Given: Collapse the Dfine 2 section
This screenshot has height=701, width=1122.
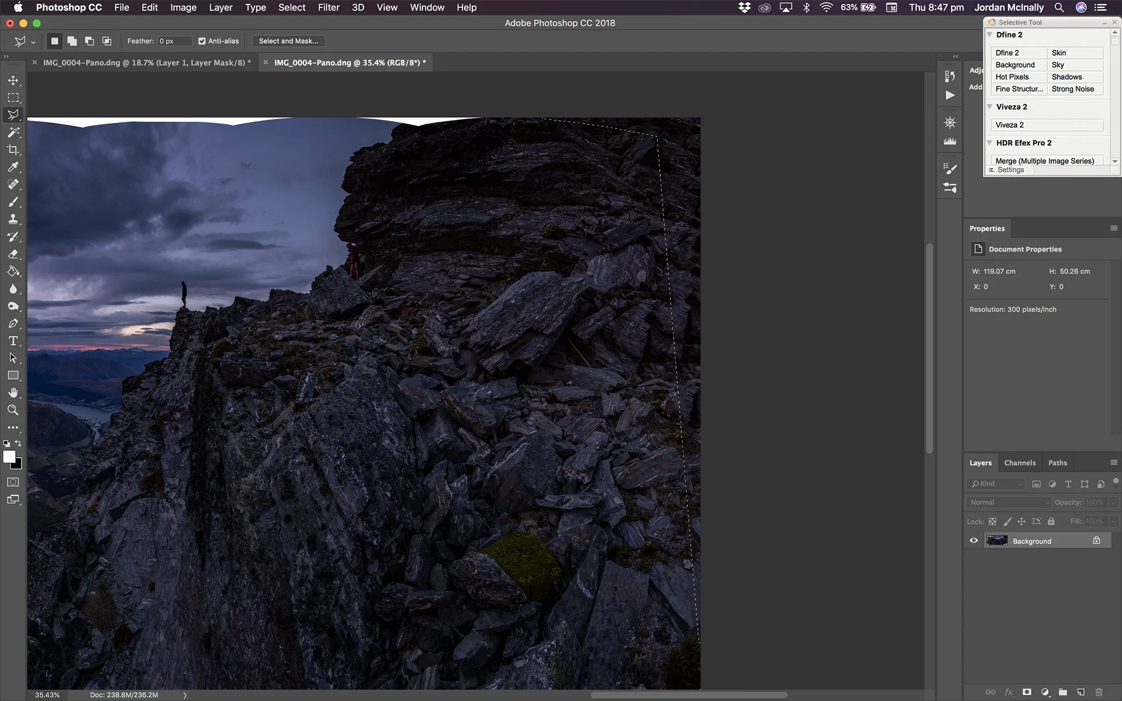Looking at the screenshot, I should click(x=990, y=35).
